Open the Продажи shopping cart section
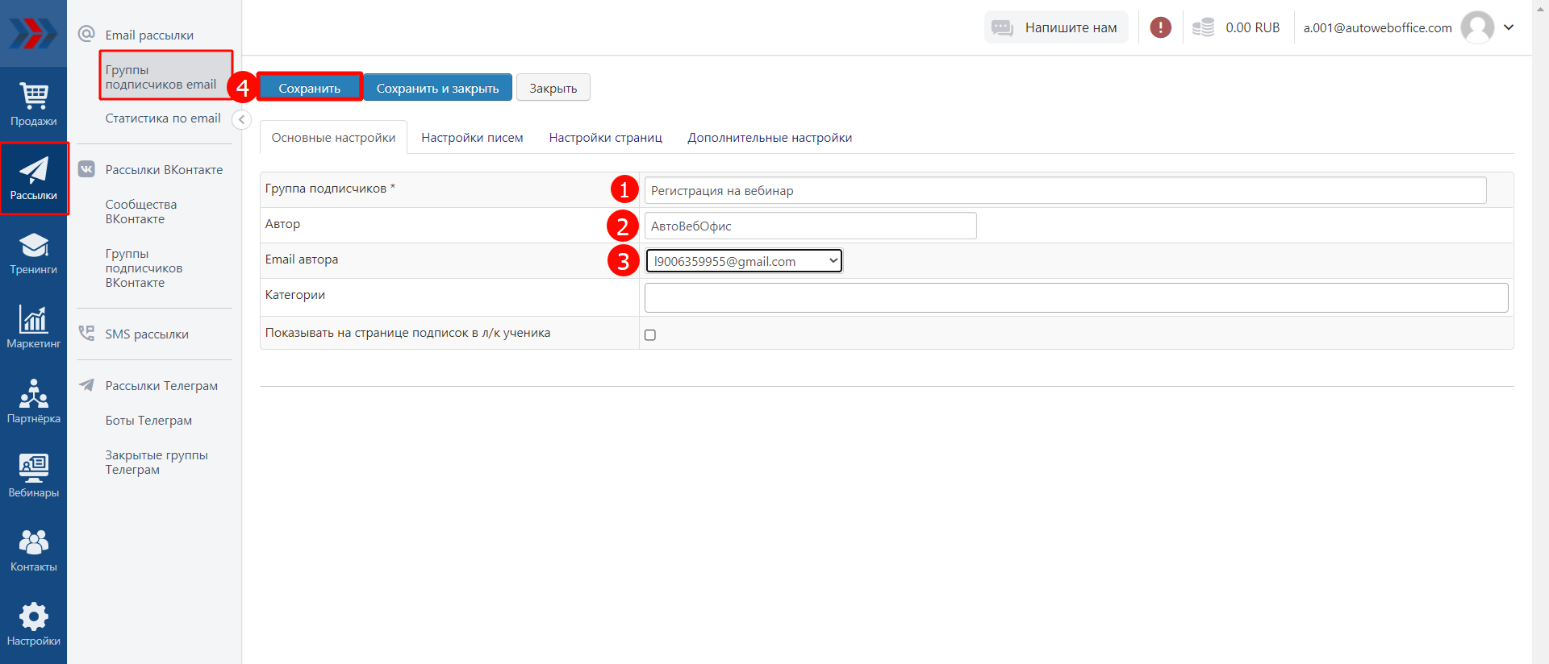1549x664 pixels. 33,105
